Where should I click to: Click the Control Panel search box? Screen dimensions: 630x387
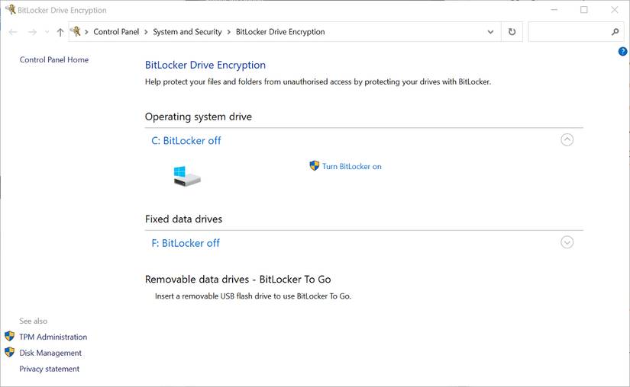click(569, 32)
